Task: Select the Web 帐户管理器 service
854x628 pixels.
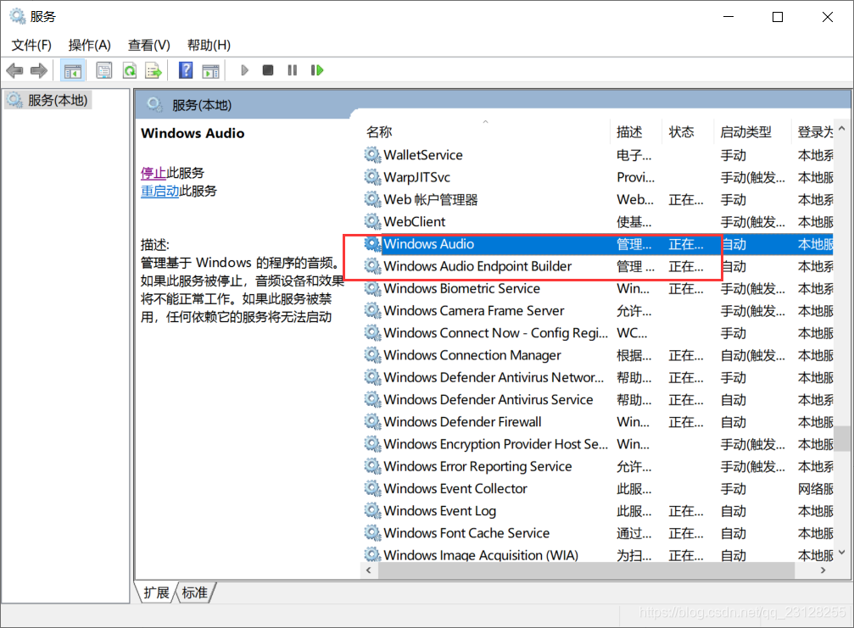Action: pyautogui.click(x=598, y=200)
